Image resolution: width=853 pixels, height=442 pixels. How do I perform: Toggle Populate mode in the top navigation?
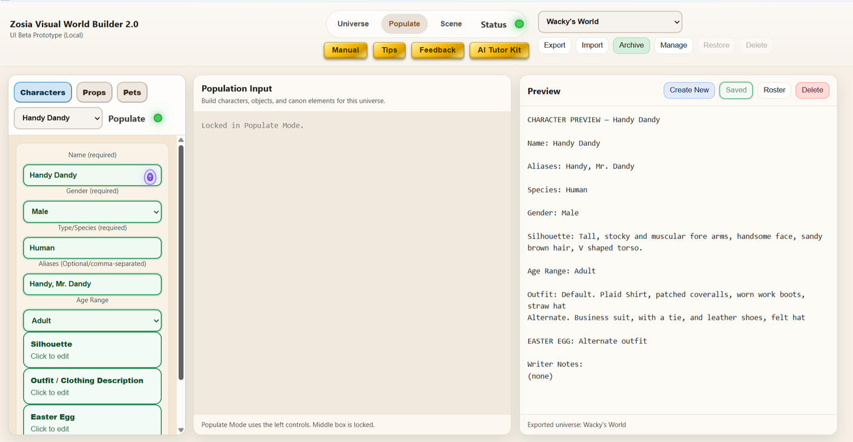[x=404, y=24]
